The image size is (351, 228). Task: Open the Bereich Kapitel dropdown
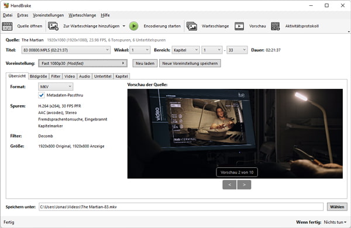tap(185, 50)
